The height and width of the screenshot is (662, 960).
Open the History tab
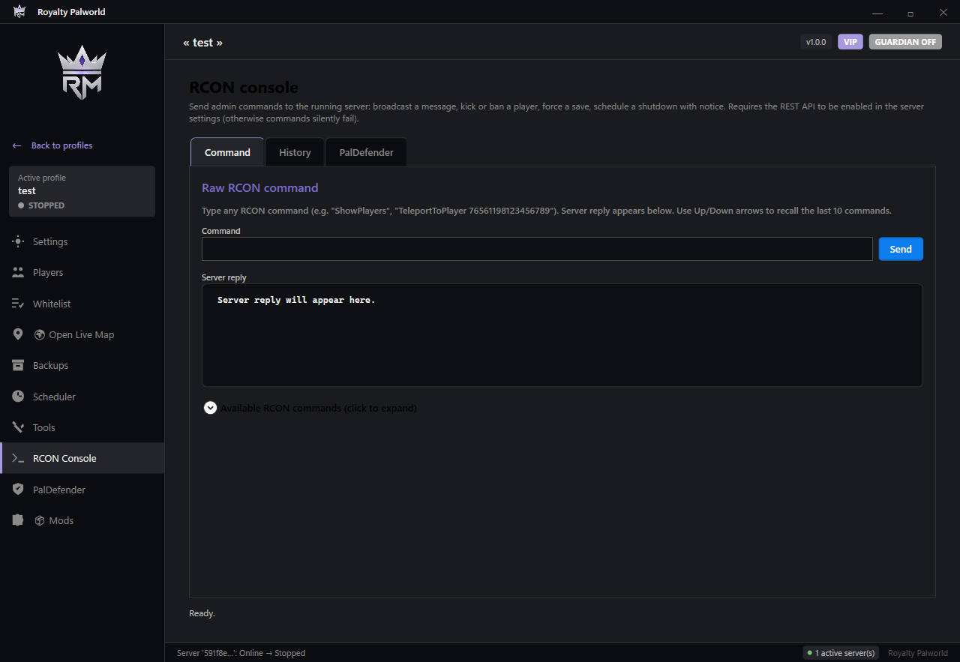[x=295, y=152]
